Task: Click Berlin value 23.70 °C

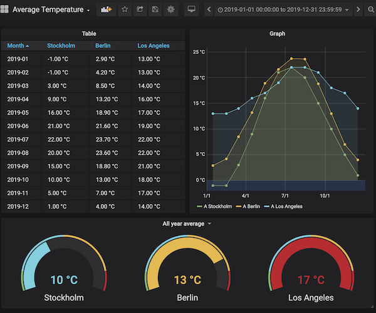Action: point(107,140)
